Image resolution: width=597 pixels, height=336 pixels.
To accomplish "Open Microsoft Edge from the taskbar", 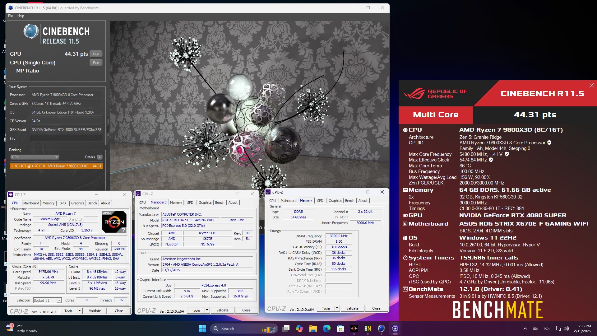I will point(327,329).
